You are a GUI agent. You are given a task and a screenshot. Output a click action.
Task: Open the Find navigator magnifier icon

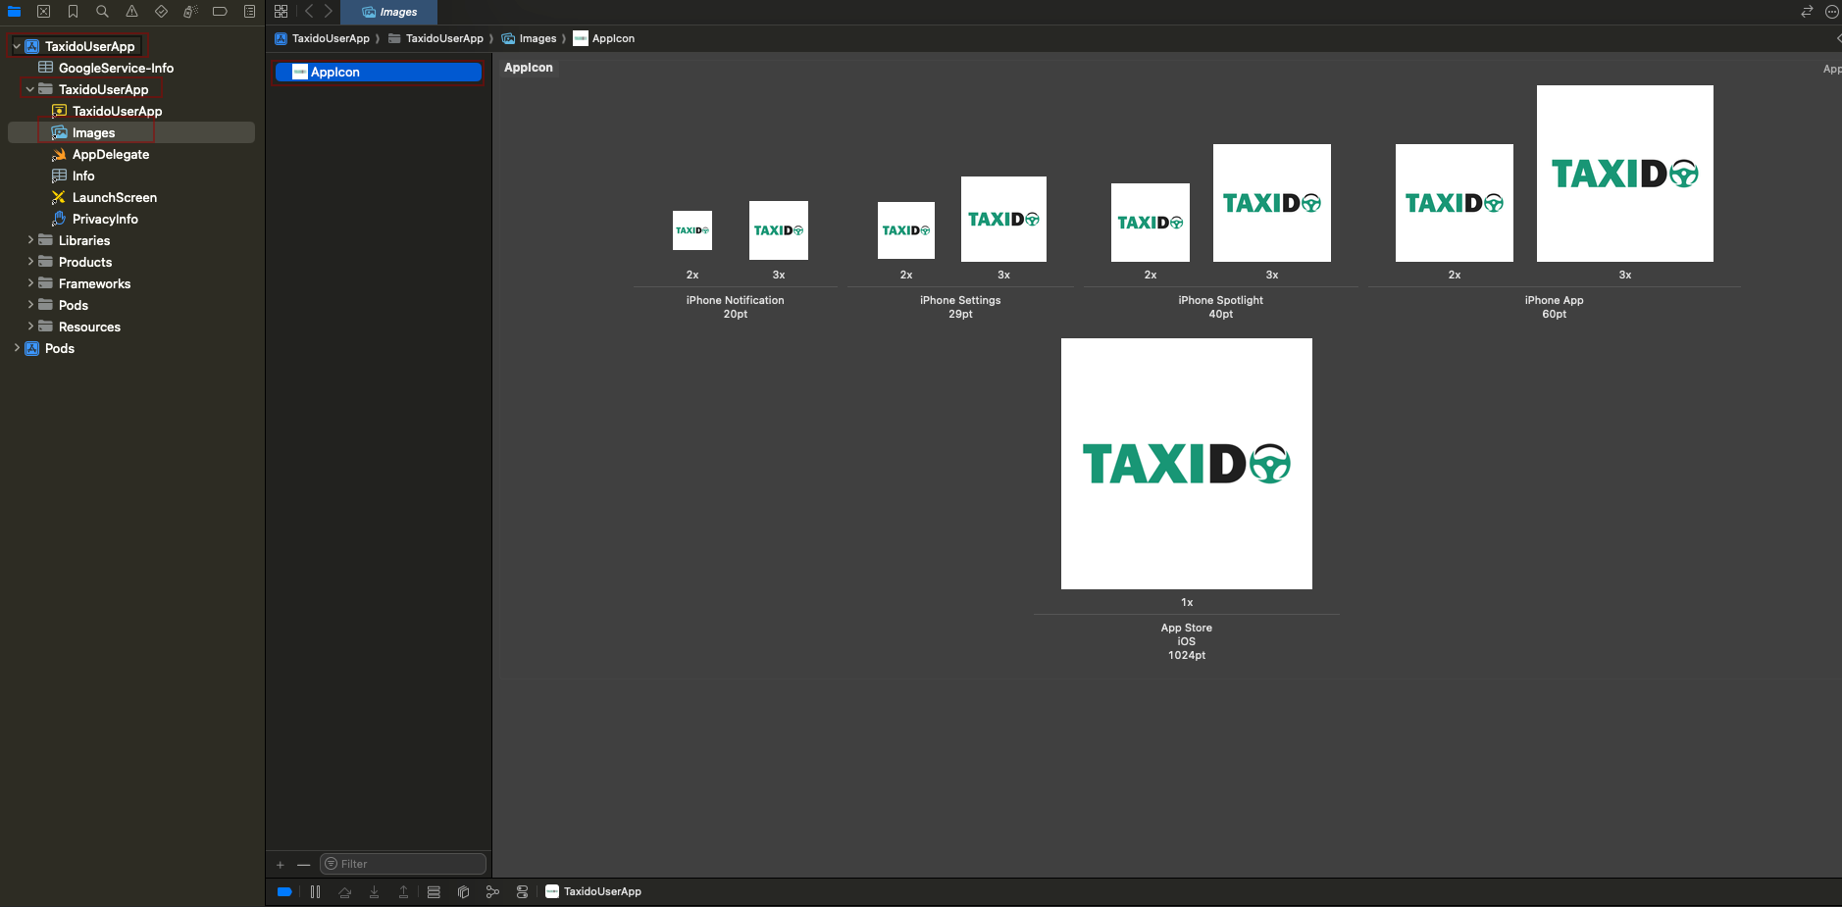pos(102,12)
